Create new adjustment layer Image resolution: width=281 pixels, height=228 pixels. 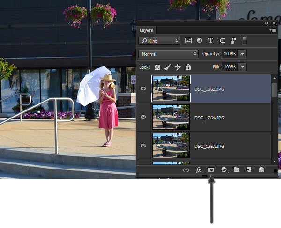pos(224,170)
